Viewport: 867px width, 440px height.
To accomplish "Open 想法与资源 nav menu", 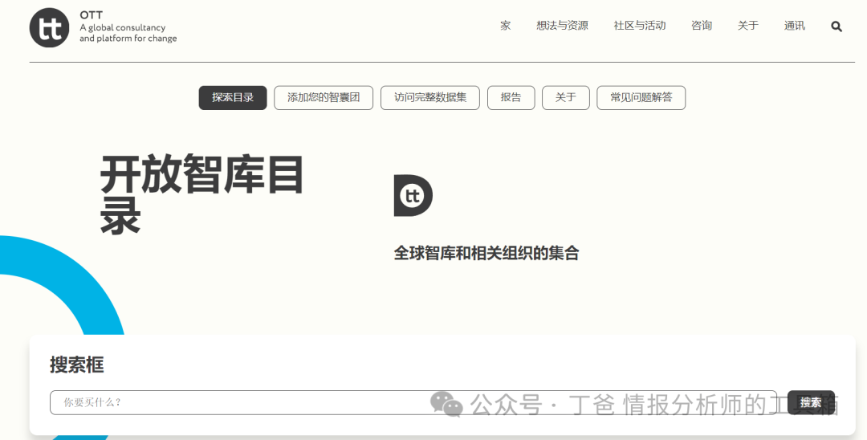I will pyautogui.click(x=562, y=26).
